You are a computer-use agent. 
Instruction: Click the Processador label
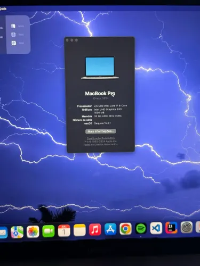[84, 106]
